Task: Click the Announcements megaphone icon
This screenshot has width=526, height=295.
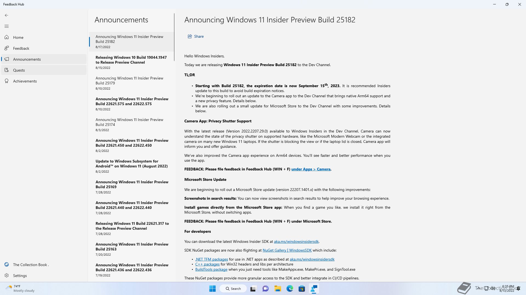Action: click(x=7, y=59)
